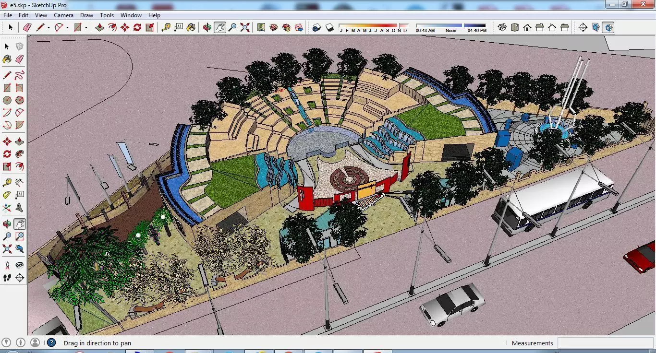Click Zoom Extents in the top toolbar
656x353 pixels.
click(245, 28)
